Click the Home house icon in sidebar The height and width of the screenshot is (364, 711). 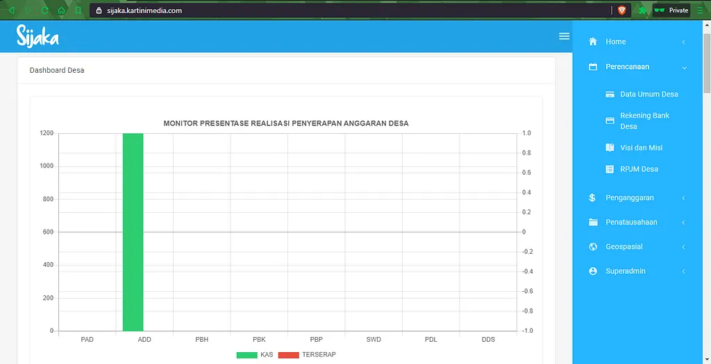point(593,42)
